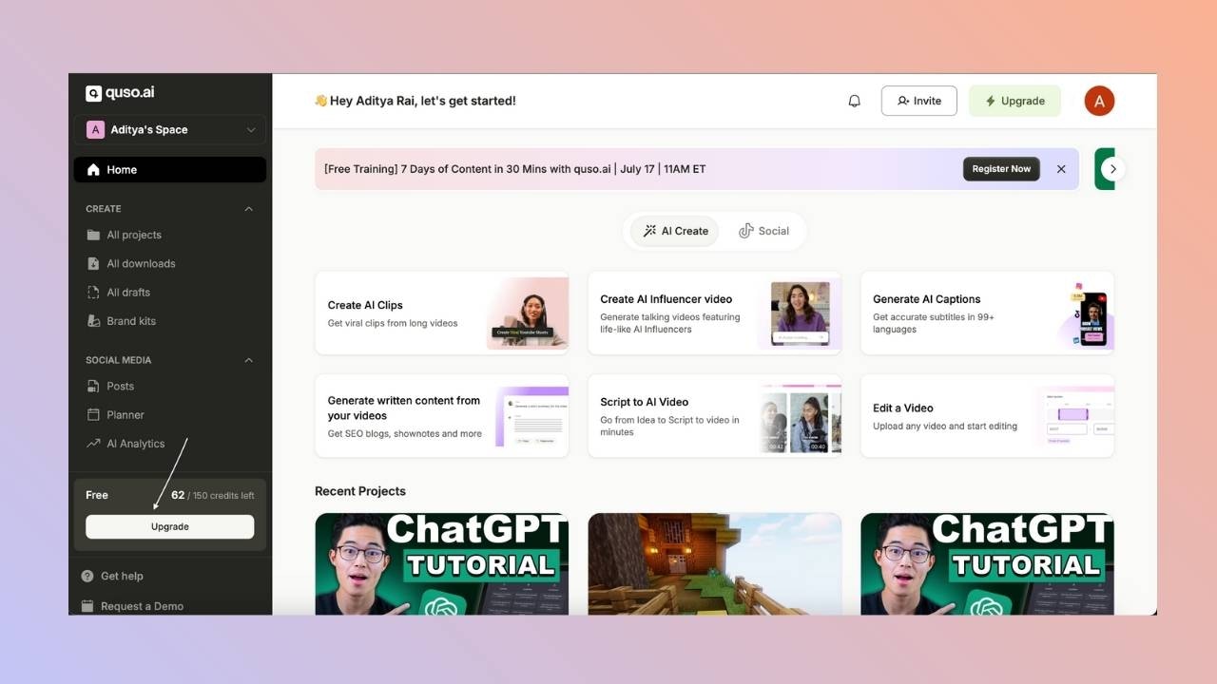Image resolution: width=1217 pixels, height=684 pixels.
Task: Click the Recent Projects heading
Action: coord(360,491)
